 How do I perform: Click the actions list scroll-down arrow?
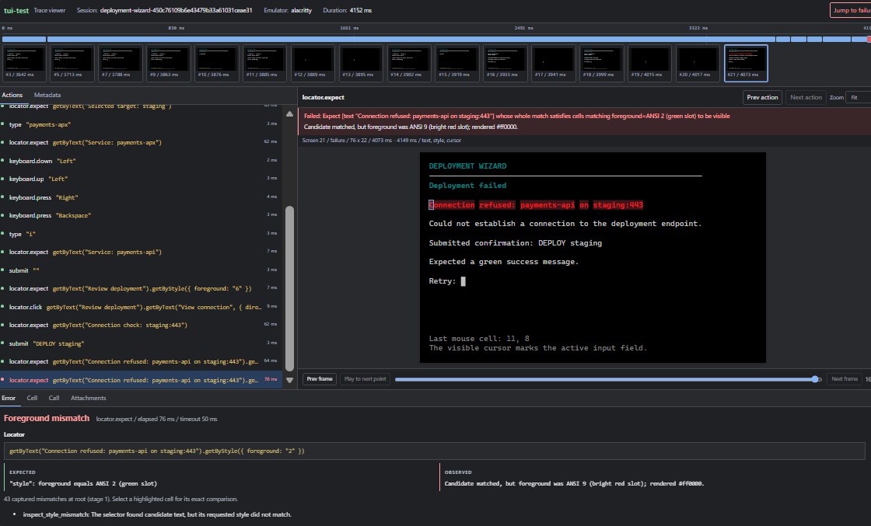click(289, 380)
